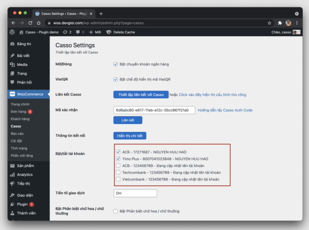This screenshot has width=309, height=230.
Task: Check Techcombank - 123456789 account
Action: (x=118, y=172)
